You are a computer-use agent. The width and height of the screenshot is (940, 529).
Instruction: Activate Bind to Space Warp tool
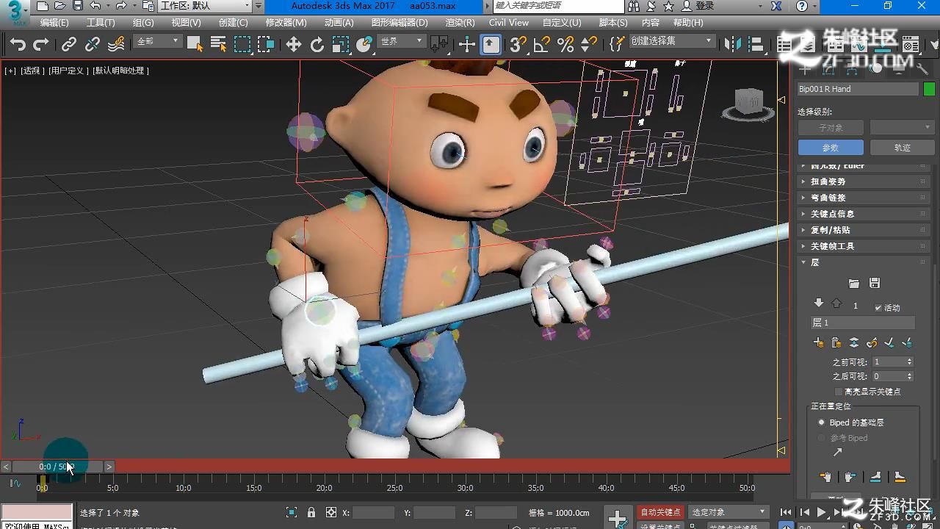coord(116,45)
